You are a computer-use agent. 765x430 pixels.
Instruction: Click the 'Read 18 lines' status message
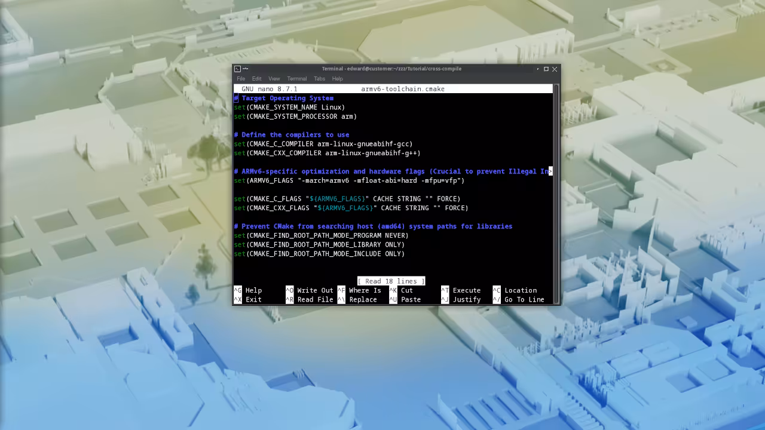[391, 281]
